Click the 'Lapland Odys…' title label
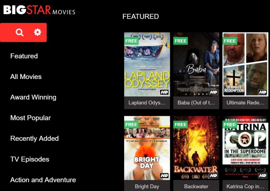The width and height of the screenshot is (270, 191). [147, 103]
